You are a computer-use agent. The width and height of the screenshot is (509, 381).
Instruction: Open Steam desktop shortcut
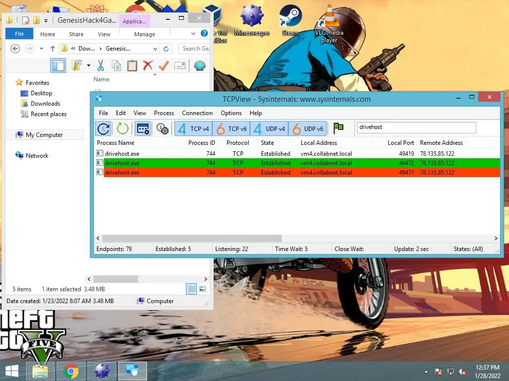(290, 20)
